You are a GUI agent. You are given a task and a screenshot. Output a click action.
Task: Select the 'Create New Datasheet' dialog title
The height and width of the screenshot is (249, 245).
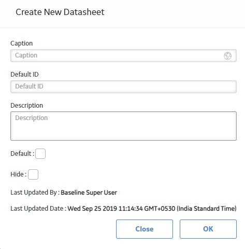click(60, 12)
